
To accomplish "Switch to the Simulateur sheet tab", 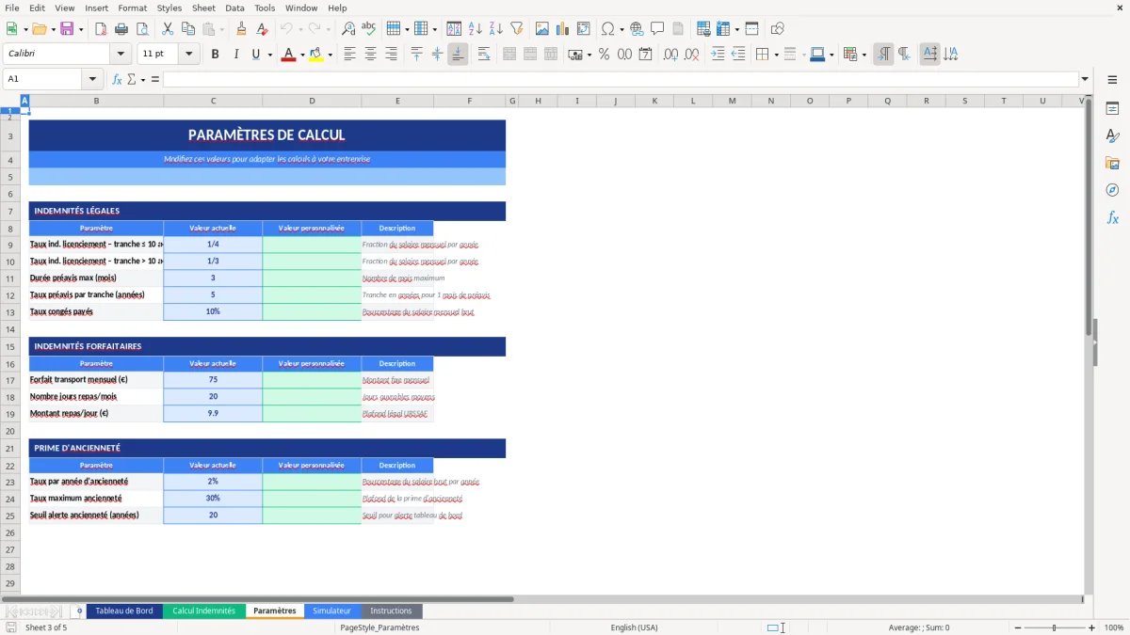I will (331, 611).
